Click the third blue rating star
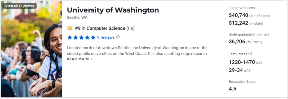288x99 pixels. pos(81,37)
